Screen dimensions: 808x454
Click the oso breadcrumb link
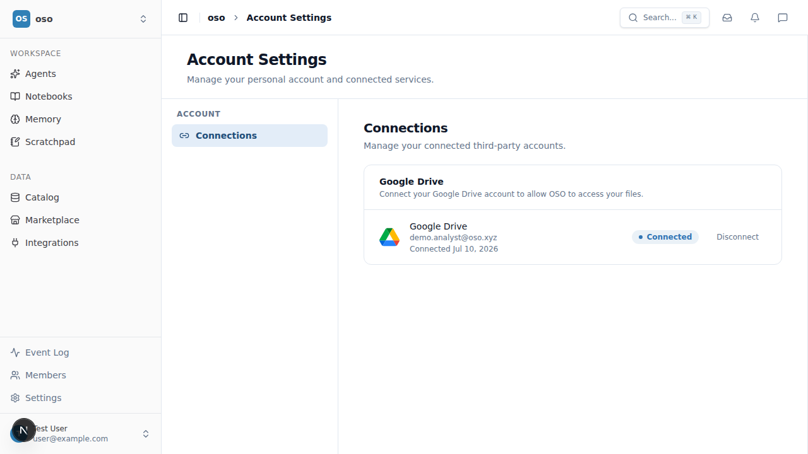pyautogui.click(x=217, y=18)
